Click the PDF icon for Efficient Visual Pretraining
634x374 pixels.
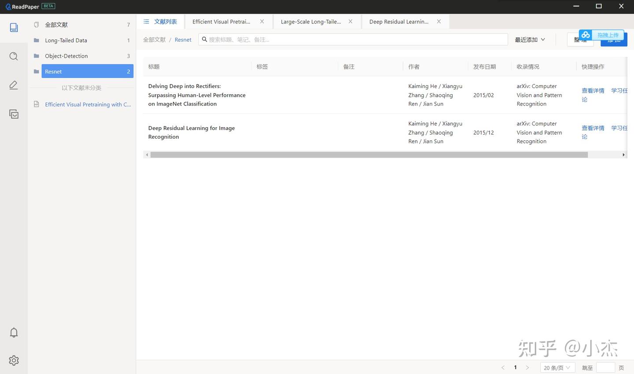[37, 104]
